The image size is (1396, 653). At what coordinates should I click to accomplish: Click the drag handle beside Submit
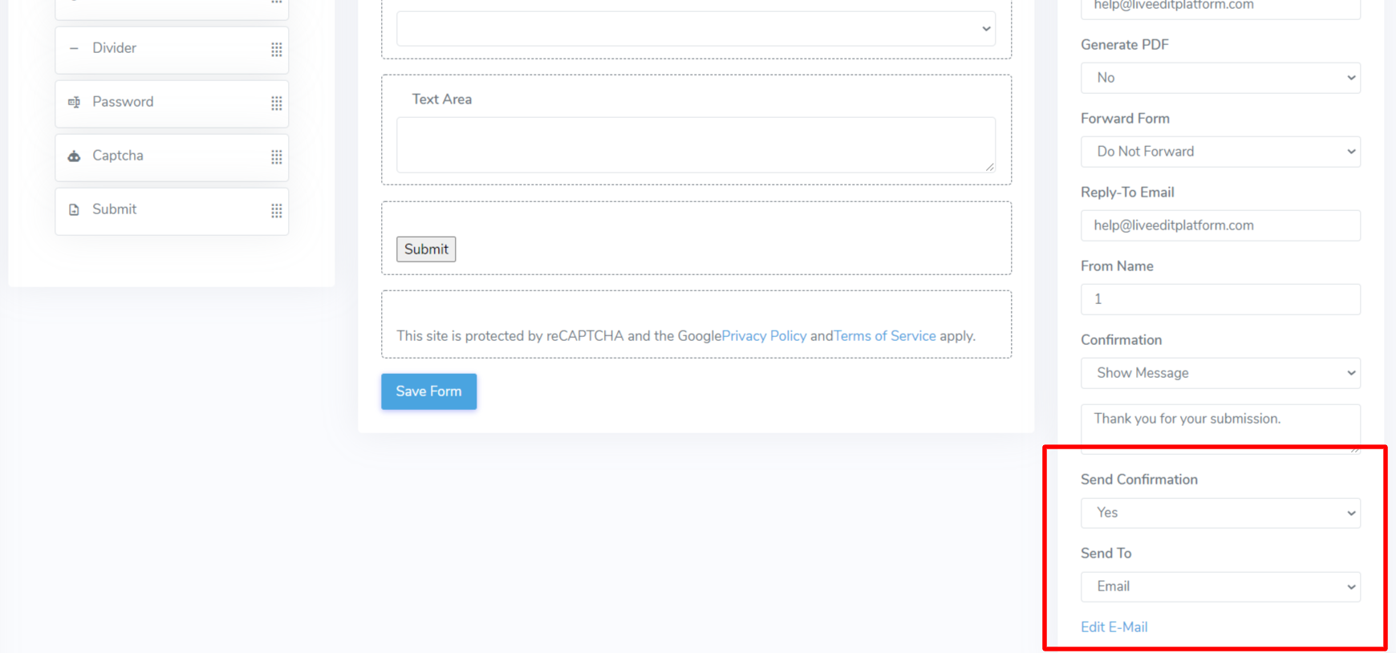coord(276,211)
